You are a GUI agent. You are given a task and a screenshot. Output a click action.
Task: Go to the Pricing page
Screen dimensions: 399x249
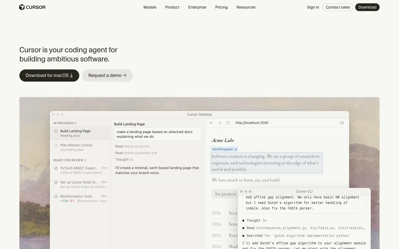pos(221,7)
